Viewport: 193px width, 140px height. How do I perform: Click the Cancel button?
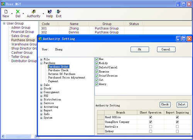coord(166,50)
